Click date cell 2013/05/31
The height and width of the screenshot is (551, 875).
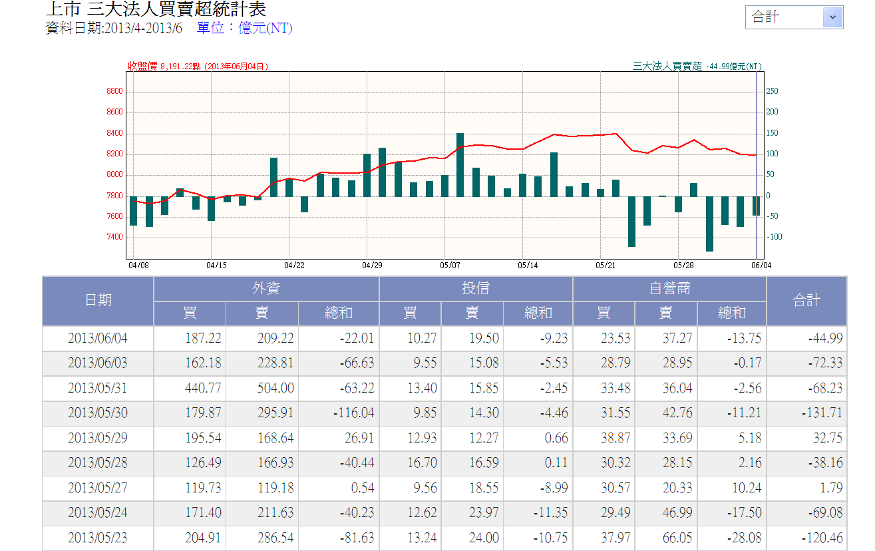coord(98,389)
